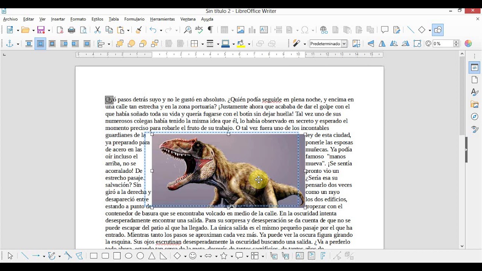Open the Borders dropdown arrow
This screenshot has height=271, width=482.
[203, 44]
